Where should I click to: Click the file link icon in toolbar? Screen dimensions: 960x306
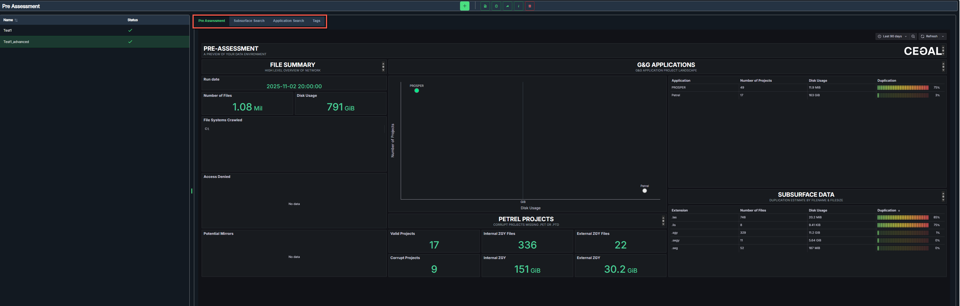[485, 6]
